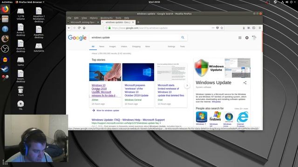The width and height of the screenshot is (298, 167).
Task: Select the Google Videos results tab
Action: [124, 46]
